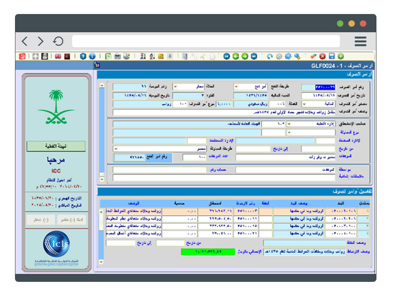Click the blue floppy disk save icon
Viewport: 398px width, 294px height.
point(332,57)
